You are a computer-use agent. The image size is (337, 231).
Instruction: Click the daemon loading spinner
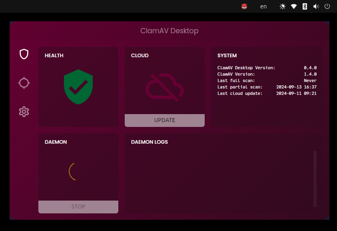72,172
